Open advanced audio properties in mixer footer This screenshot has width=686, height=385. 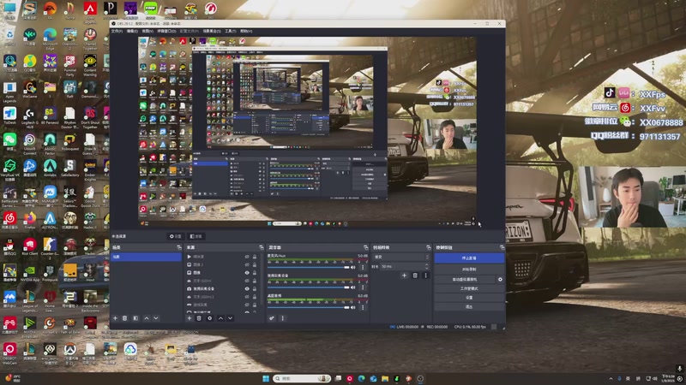tap(272, 318)
